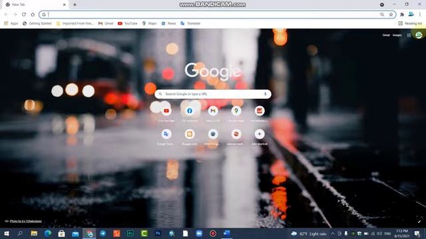This screenshot has width=426, height=239.
Task: Click the Add shortcut plus tile
Action: click(x=260, y=134)
